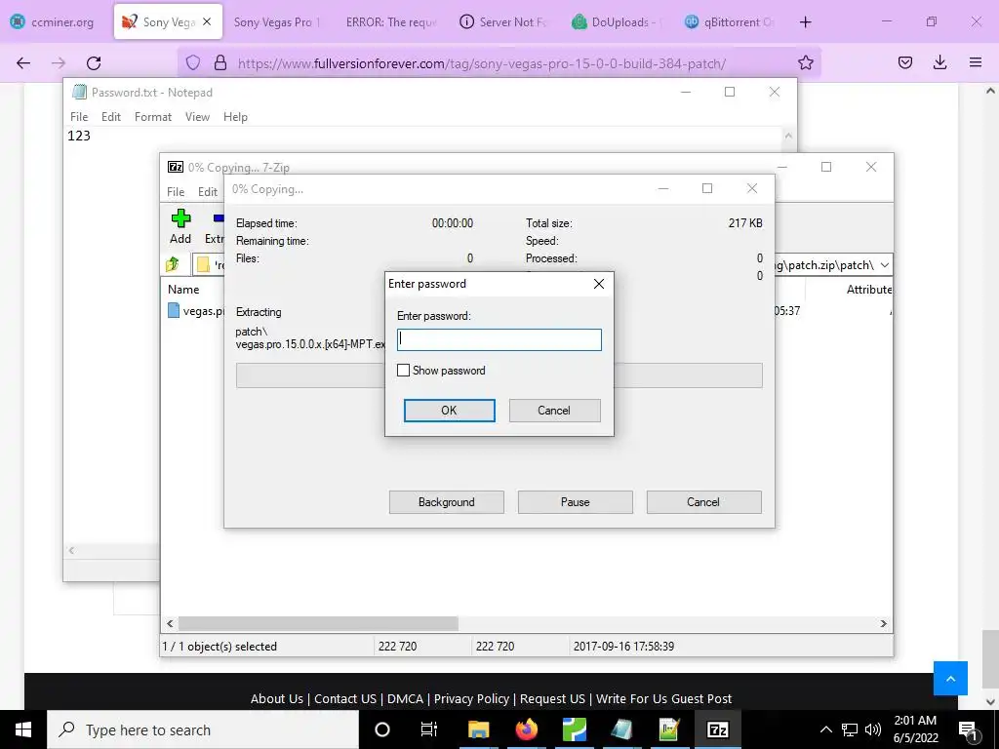Switch to ccminer.org browser tab
Viewport: 999px width, 749px height.
click(55, 21)
